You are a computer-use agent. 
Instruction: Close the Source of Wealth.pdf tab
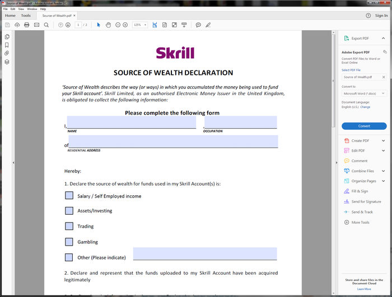click(74, 16)
